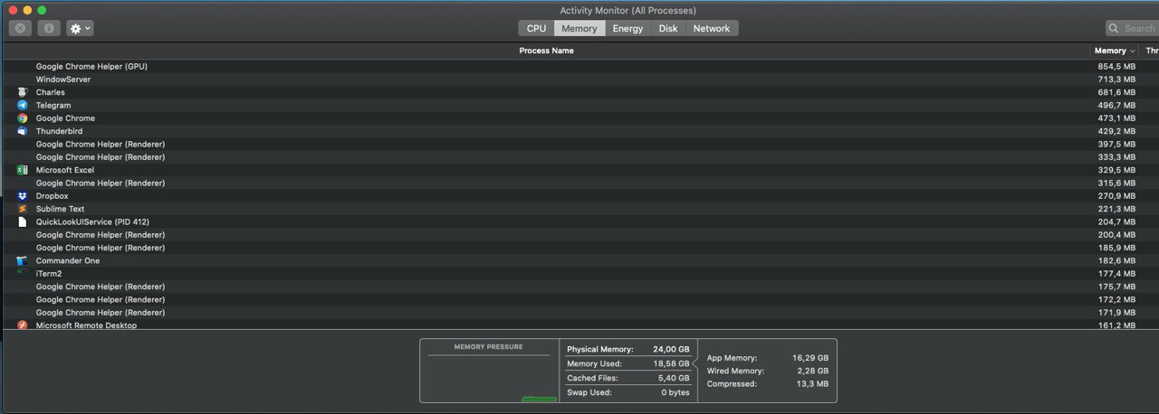Screen dimensions: 1159x414
Task: Select the Google Chrome app icon
Action: pos(22,118)
